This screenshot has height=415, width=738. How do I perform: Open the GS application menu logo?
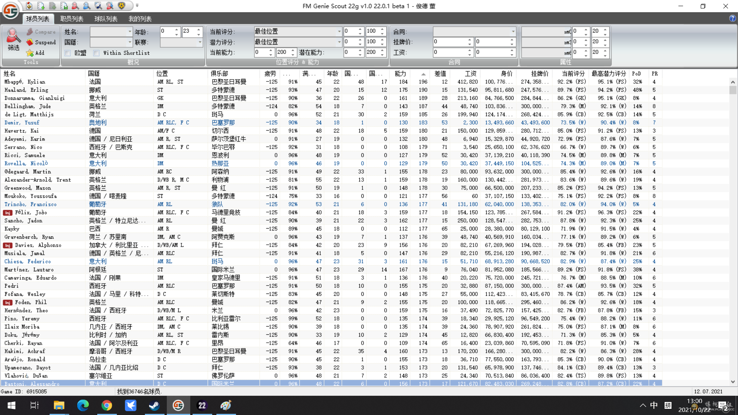click(x=10, y=10)
